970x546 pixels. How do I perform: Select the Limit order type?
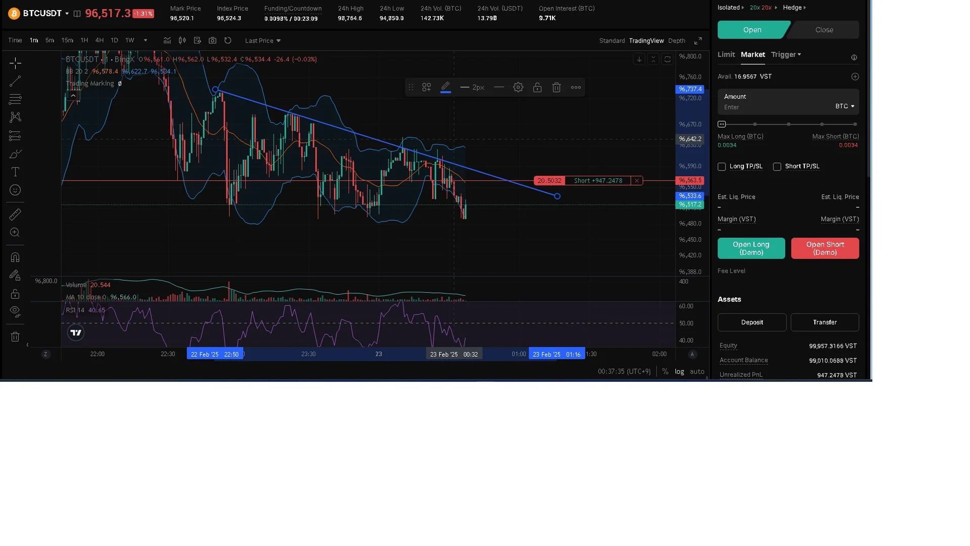(726, 55)
